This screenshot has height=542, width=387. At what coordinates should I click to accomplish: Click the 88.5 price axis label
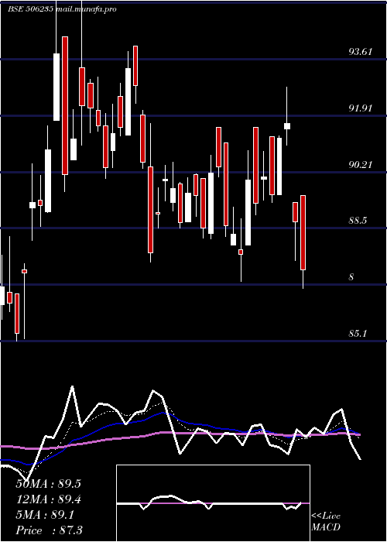tap(358, 221)
